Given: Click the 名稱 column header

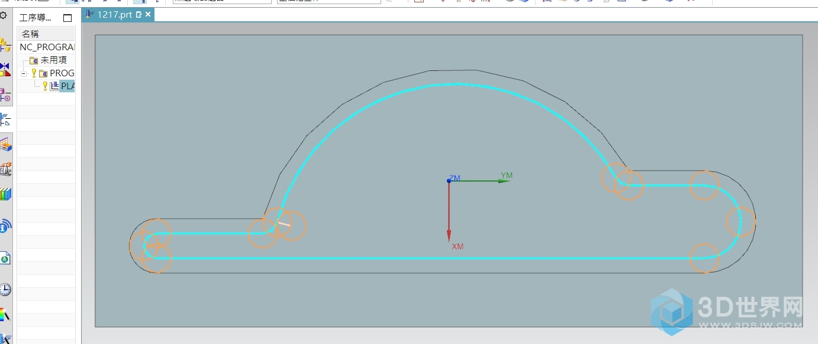Looking at the screenshot, I should click(30, 34).
